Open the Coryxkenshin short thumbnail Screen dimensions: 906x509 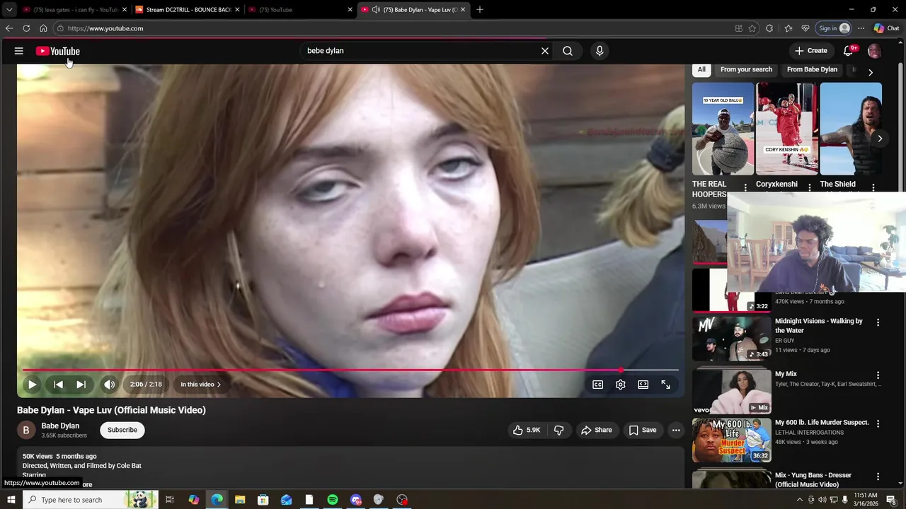(786, 129)
